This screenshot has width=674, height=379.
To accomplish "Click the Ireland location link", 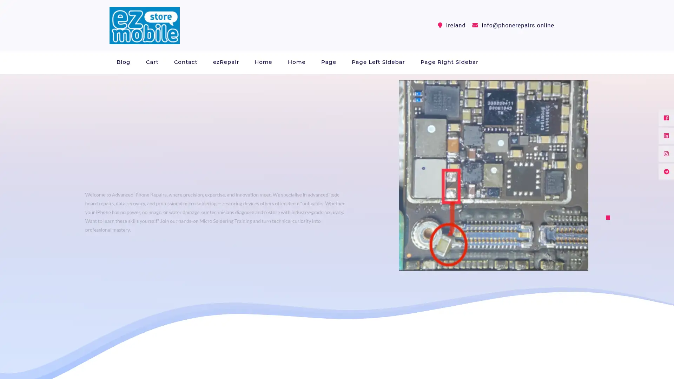I will click(455, 25).
